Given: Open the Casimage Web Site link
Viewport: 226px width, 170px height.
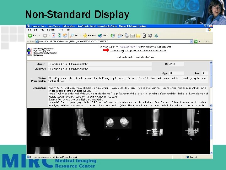Looking at the screenshot, I should 129,47.
